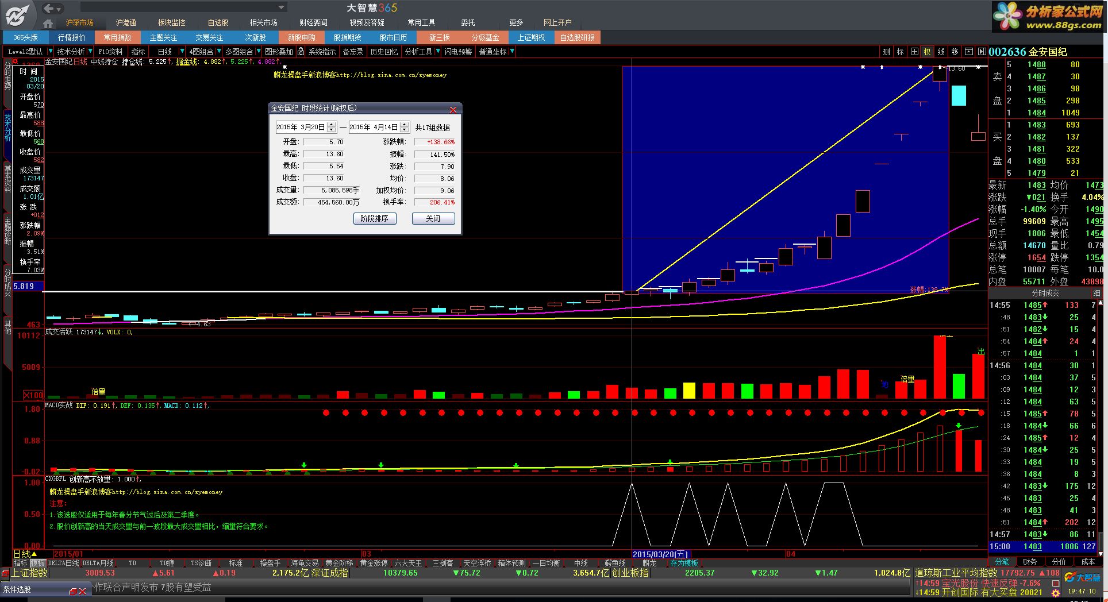Click the 细 detail button beside 分时成交

click(x=1097, y=293)
